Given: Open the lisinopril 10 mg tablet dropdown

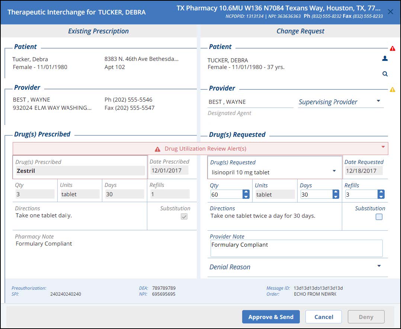Looking at the screenshot, I should point(334,171).
